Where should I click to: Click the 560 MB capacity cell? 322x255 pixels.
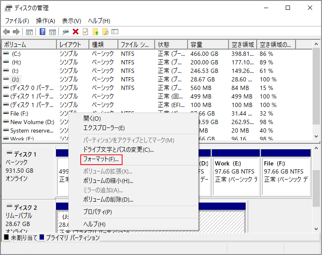pos(201,88)
